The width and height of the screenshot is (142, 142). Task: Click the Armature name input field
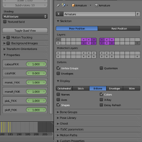99,14
